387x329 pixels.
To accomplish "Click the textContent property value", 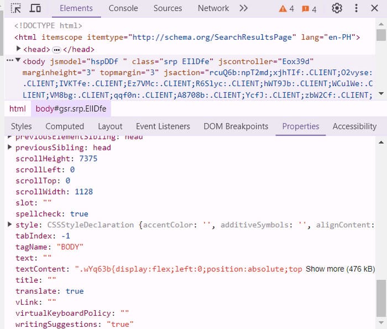I will tap(189, 269).
